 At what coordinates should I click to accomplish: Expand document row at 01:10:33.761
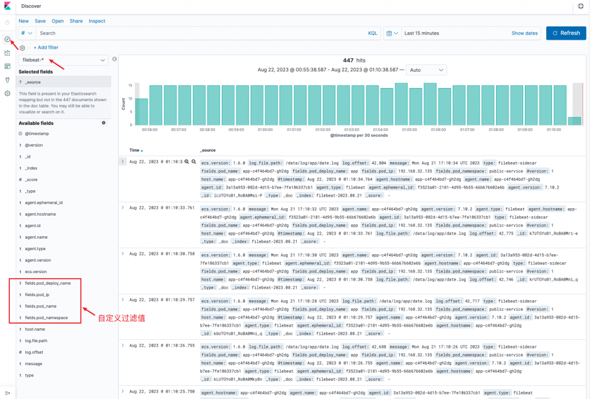pyautogui.click(x=123, y=208)
